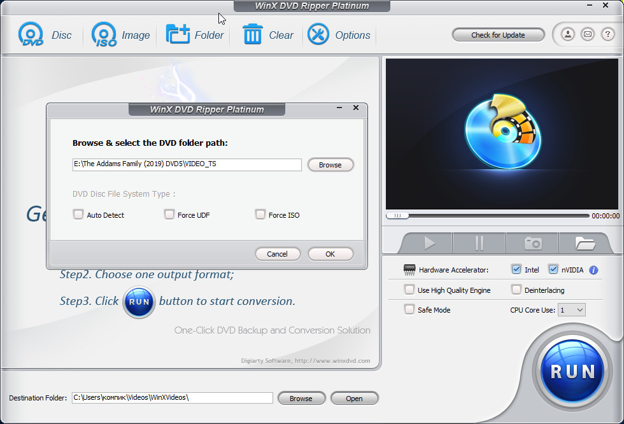
Task: Open help via the question mark icon
Action: pyautogui.click(x=607, y=34)
